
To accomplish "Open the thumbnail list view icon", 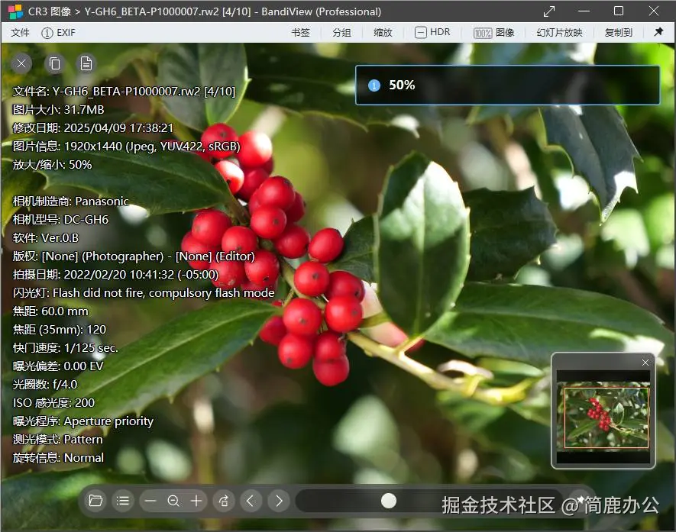I will [x=123, y=501].
